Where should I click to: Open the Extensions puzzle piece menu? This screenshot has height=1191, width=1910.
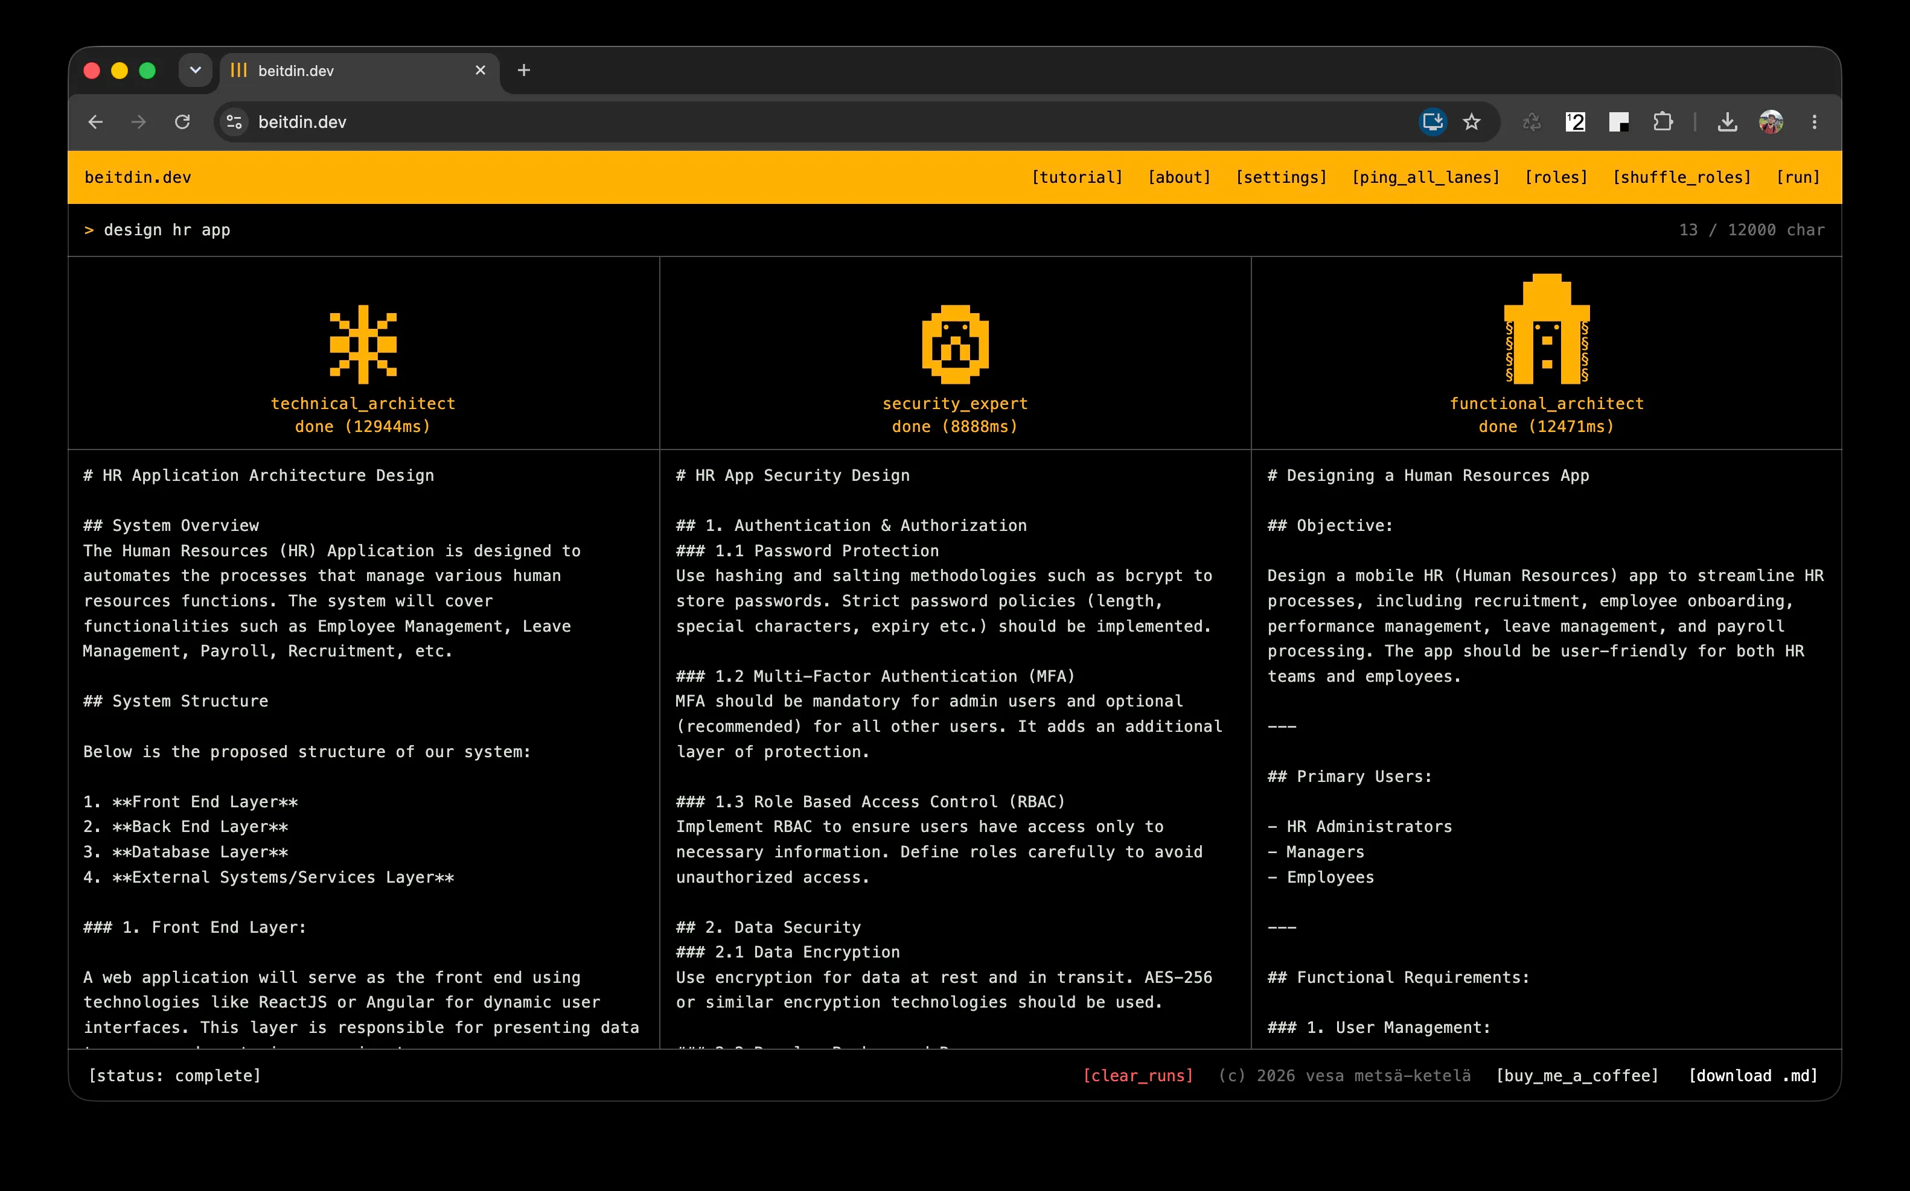tap(1662, 122)
